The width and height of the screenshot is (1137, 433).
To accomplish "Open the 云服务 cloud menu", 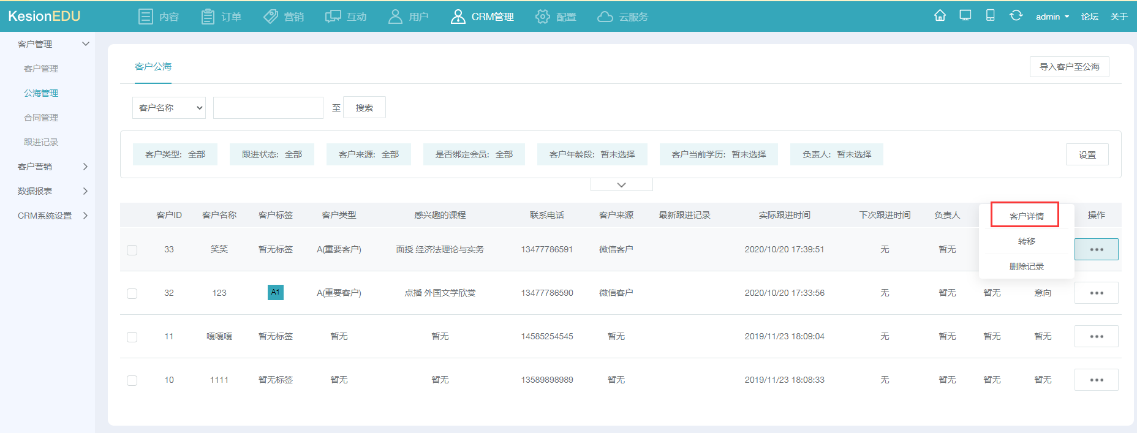I will pos(622,17).
